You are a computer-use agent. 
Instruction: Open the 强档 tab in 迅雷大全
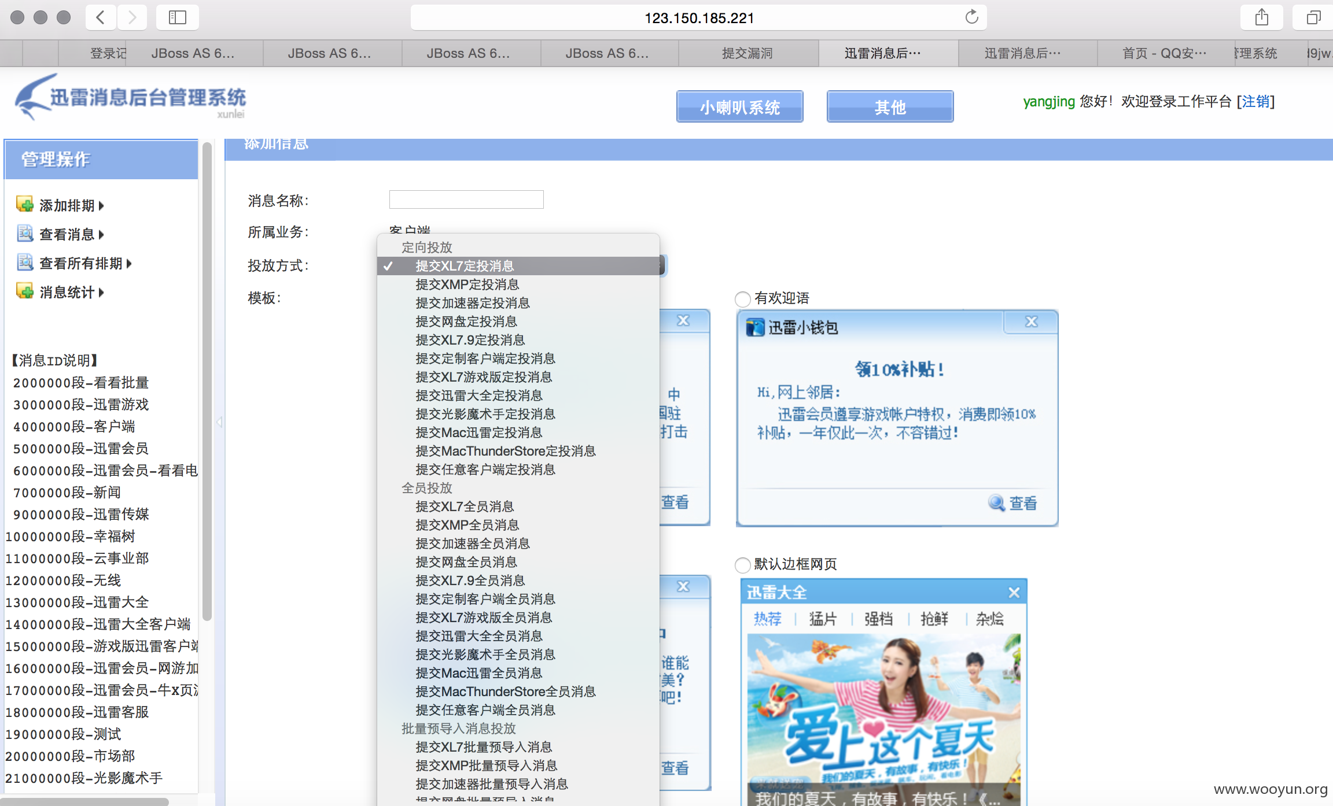tap(878, 619)
